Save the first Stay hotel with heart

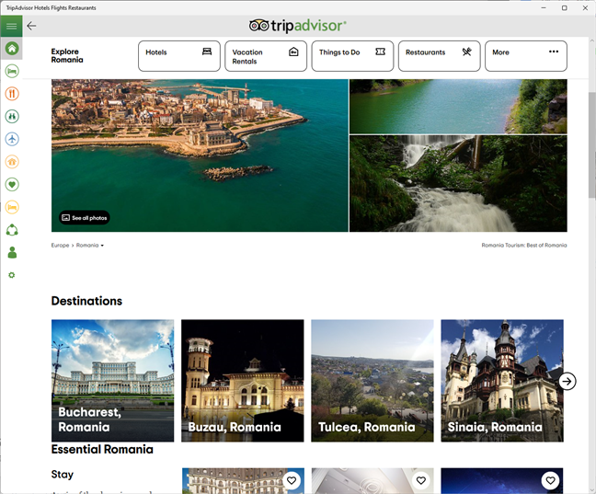pos(292,480)
